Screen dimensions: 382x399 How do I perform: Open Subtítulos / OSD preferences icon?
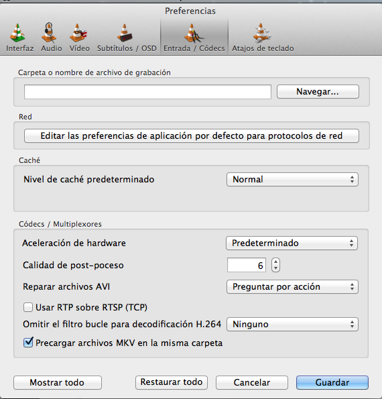pyautogui.click(x=125, y=33)
